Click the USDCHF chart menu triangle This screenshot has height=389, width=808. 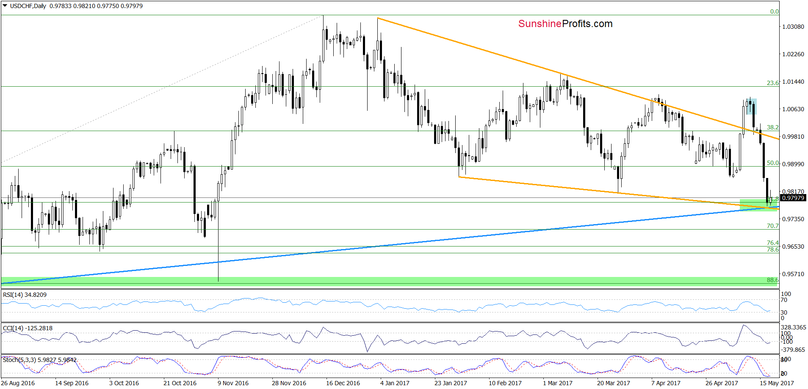[5, 6]
